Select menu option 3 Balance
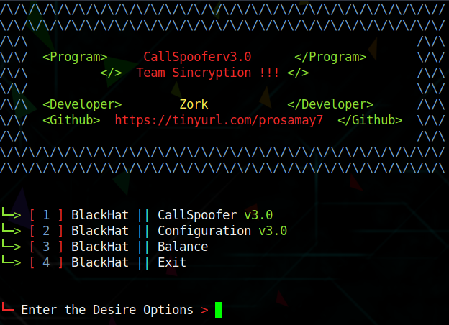 104,247
